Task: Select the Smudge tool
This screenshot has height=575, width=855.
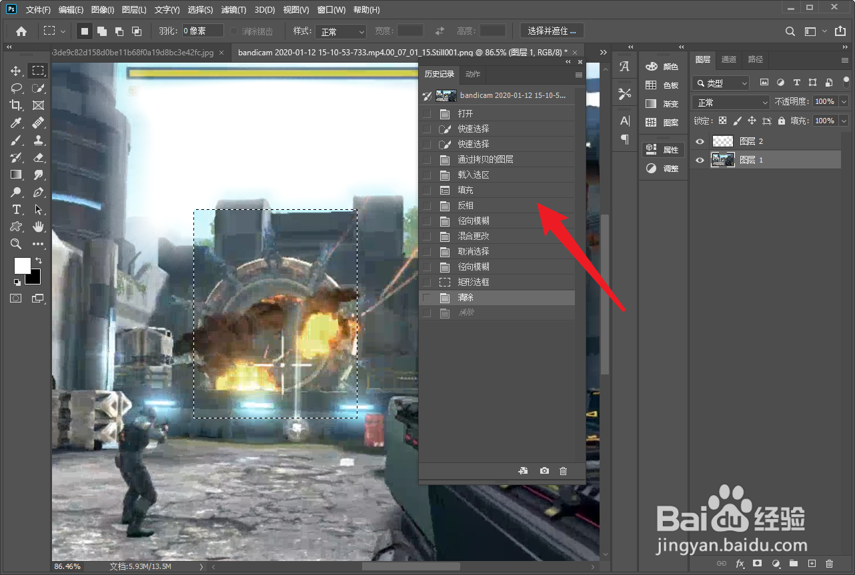Action: [39, 175]
